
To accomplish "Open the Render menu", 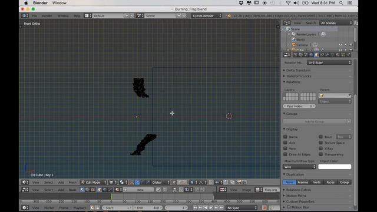I will (47, 16).
